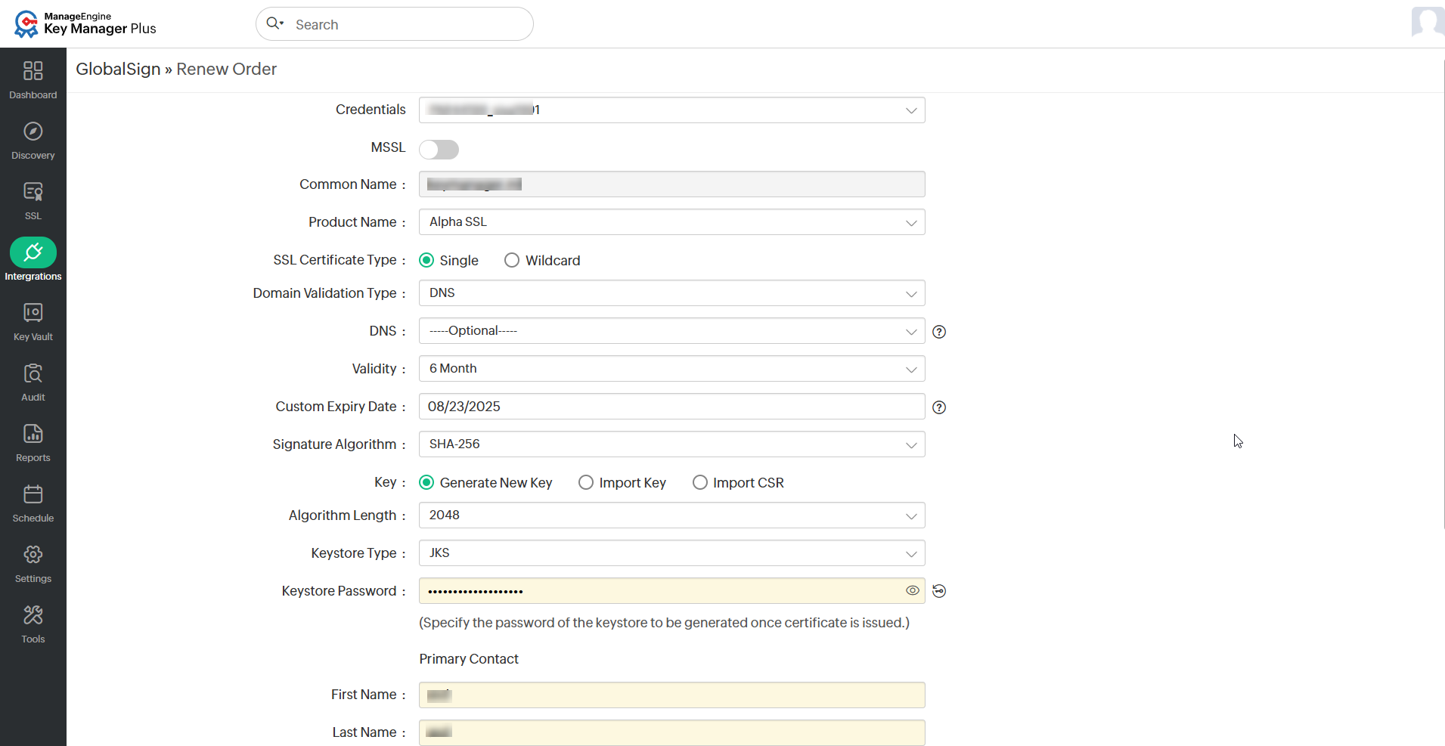
Task: Expand the DNS optional dropdown
Action: (672, 331)
